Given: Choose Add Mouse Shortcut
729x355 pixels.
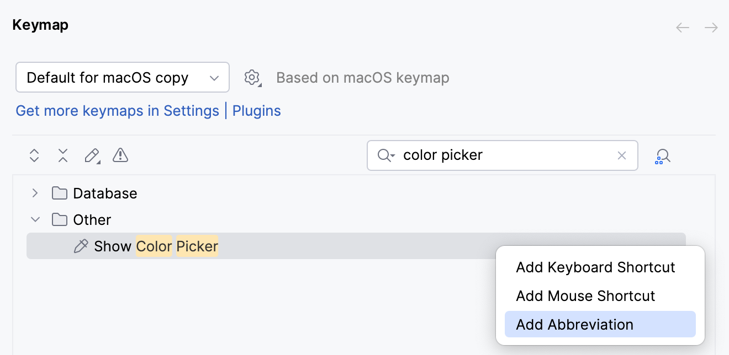Looking at the screenshot, I should [585, 295].
